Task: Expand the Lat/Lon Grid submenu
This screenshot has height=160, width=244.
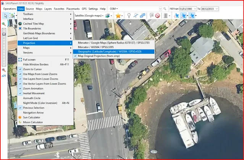Action: 45,38
